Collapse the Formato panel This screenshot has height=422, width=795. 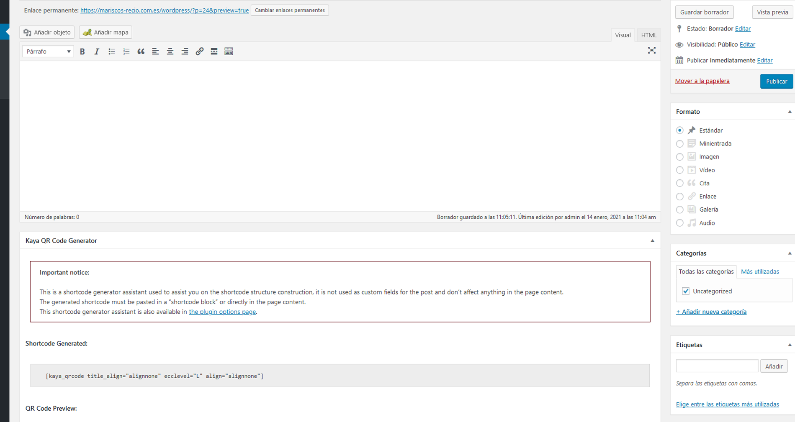pyautogui.click(x=790, y=112)
